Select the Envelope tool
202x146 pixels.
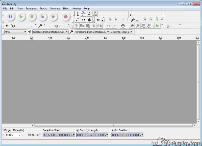pos(83,14)
